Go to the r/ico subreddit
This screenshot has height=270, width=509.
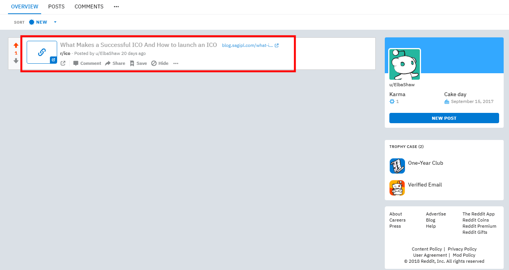(x=65, y=53)
